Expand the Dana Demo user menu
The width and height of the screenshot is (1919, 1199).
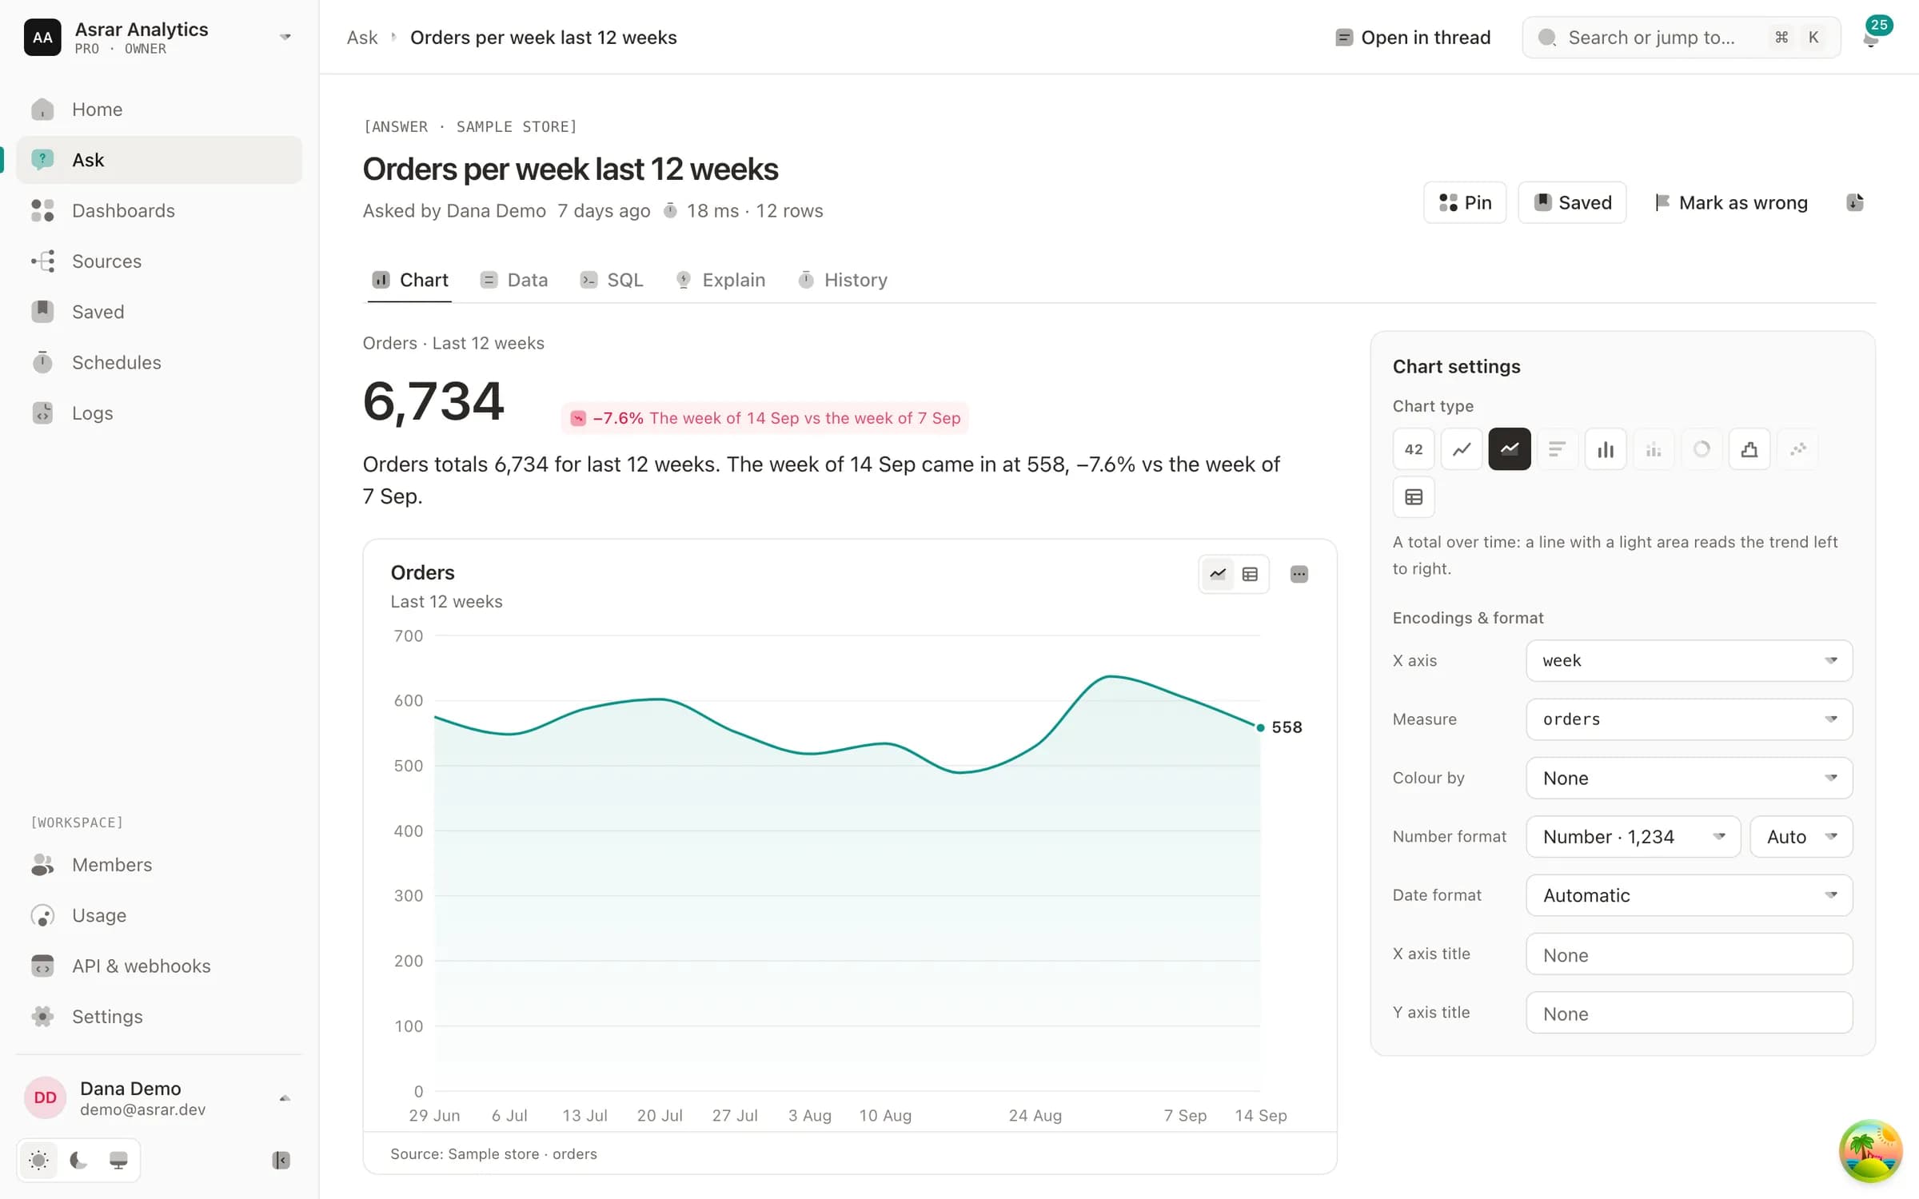pos(159,1097)
